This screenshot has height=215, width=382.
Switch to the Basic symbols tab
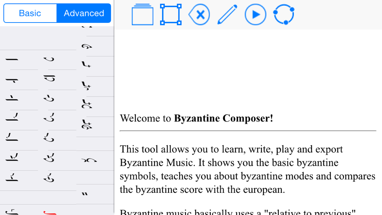[30, 13]
